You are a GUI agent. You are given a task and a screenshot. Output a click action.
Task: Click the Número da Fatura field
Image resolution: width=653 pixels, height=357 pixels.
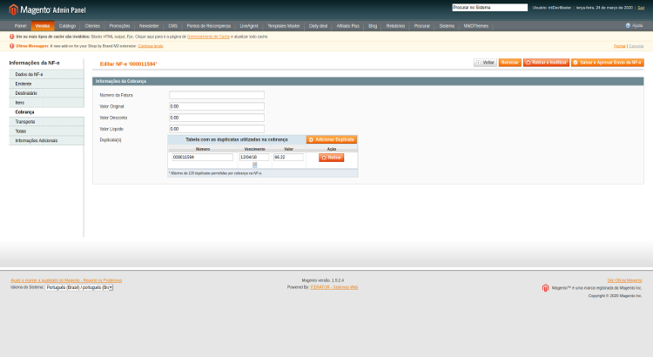[217, 95]
